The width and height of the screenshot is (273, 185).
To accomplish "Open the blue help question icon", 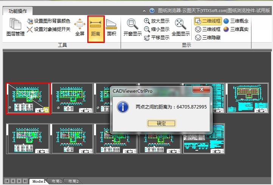I will tap(152, 11).
